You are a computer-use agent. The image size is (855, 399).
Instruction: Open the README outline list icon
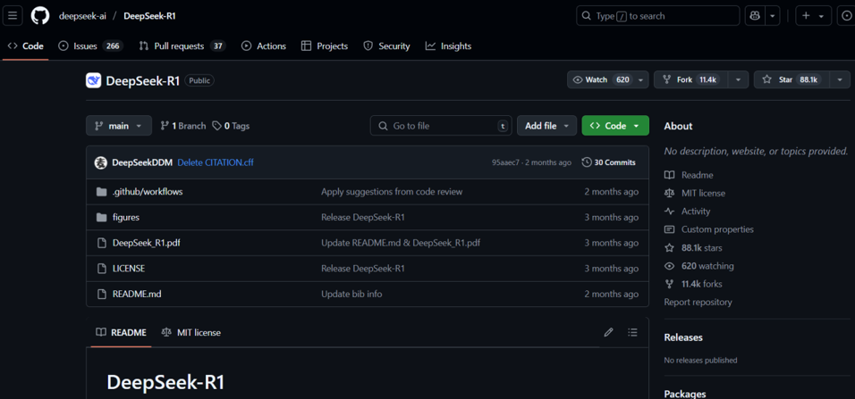point(632,332)
